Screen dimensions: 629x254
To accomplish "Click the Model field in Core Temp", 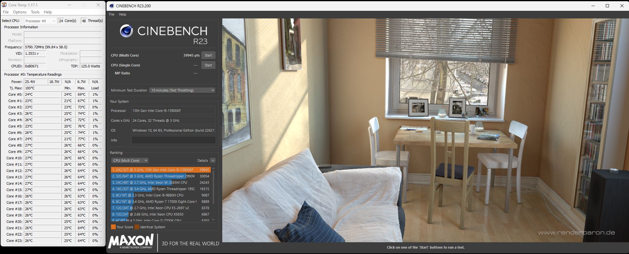I will [x=63, y=34].
